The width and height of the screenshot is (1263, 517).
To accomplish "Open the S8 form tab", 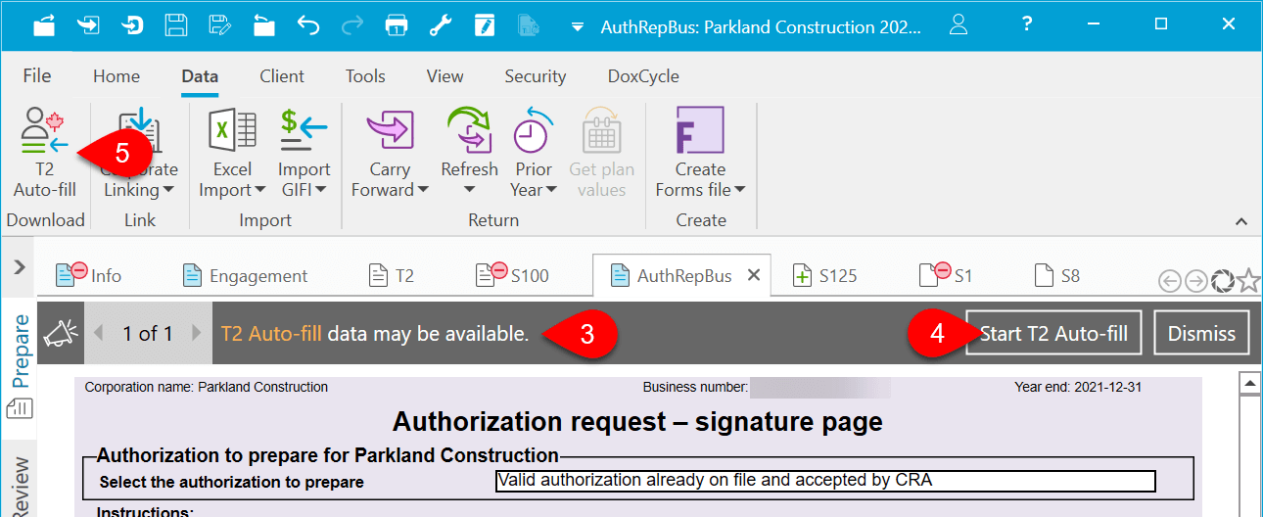I will 1058,275.
